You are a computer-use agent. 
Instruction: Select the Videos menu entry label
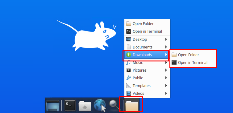pos(138,94)
